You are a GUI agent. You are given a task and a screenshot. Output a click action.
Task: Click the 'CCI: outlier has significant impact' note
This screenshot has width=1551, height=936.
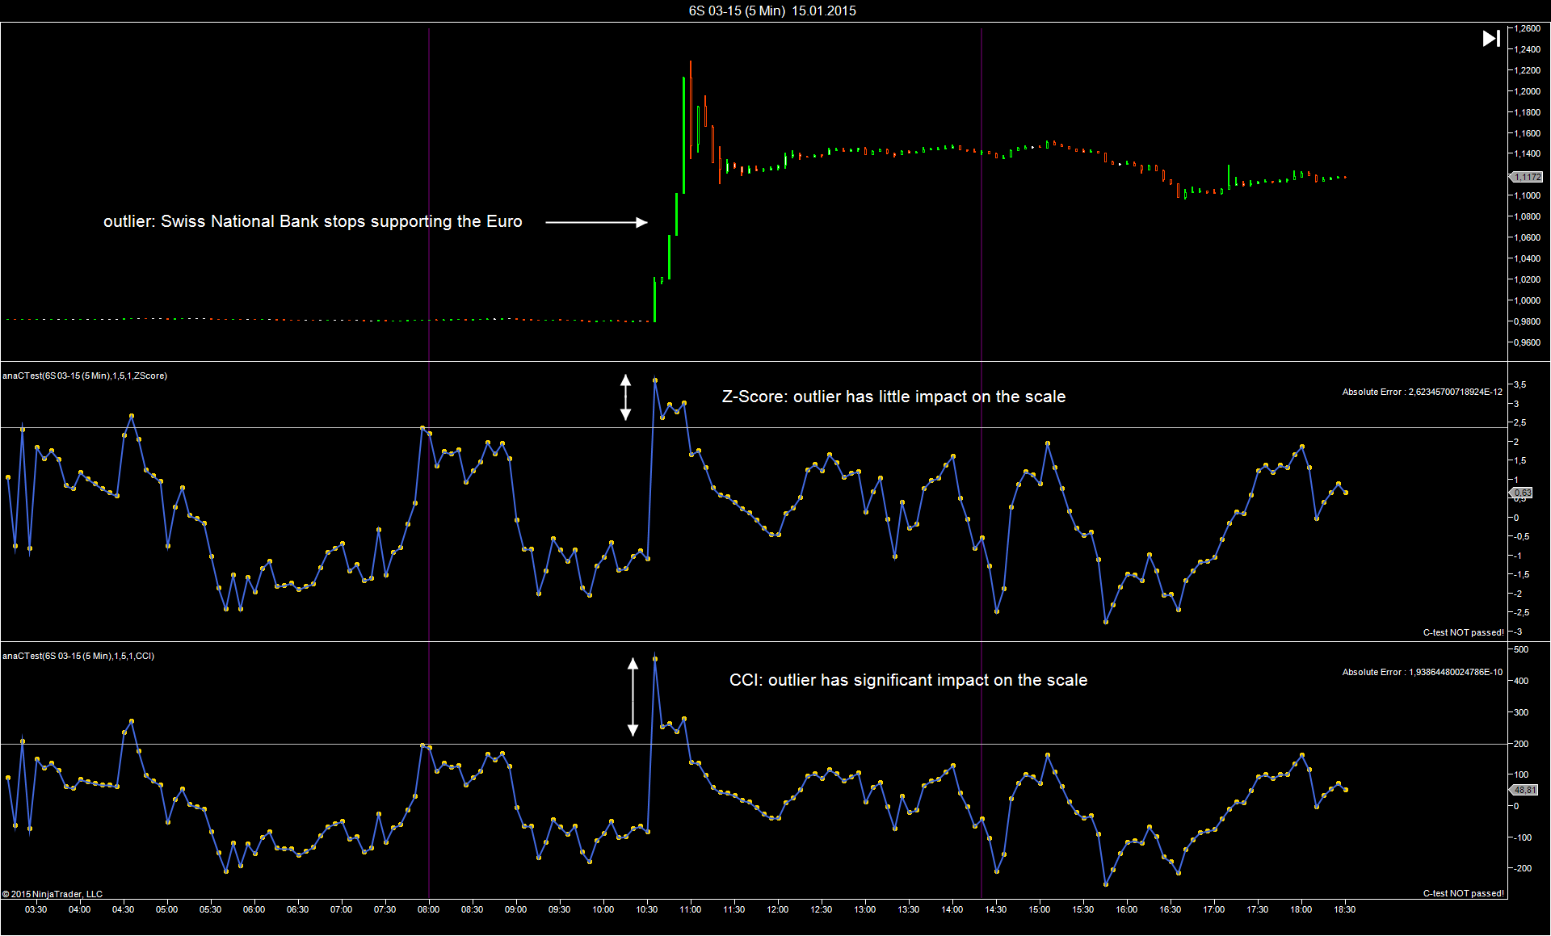(908, 680)
